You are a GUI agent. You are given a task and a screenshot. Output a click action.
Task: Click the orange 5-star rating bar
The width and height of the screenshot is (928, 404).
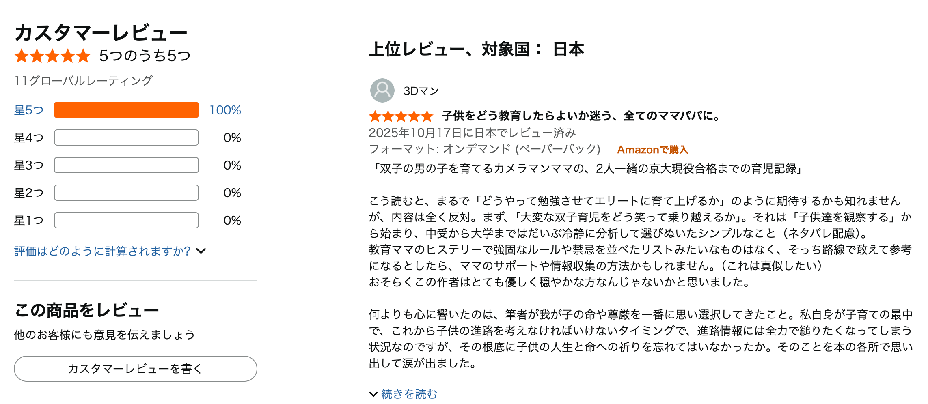pos(126,110)
